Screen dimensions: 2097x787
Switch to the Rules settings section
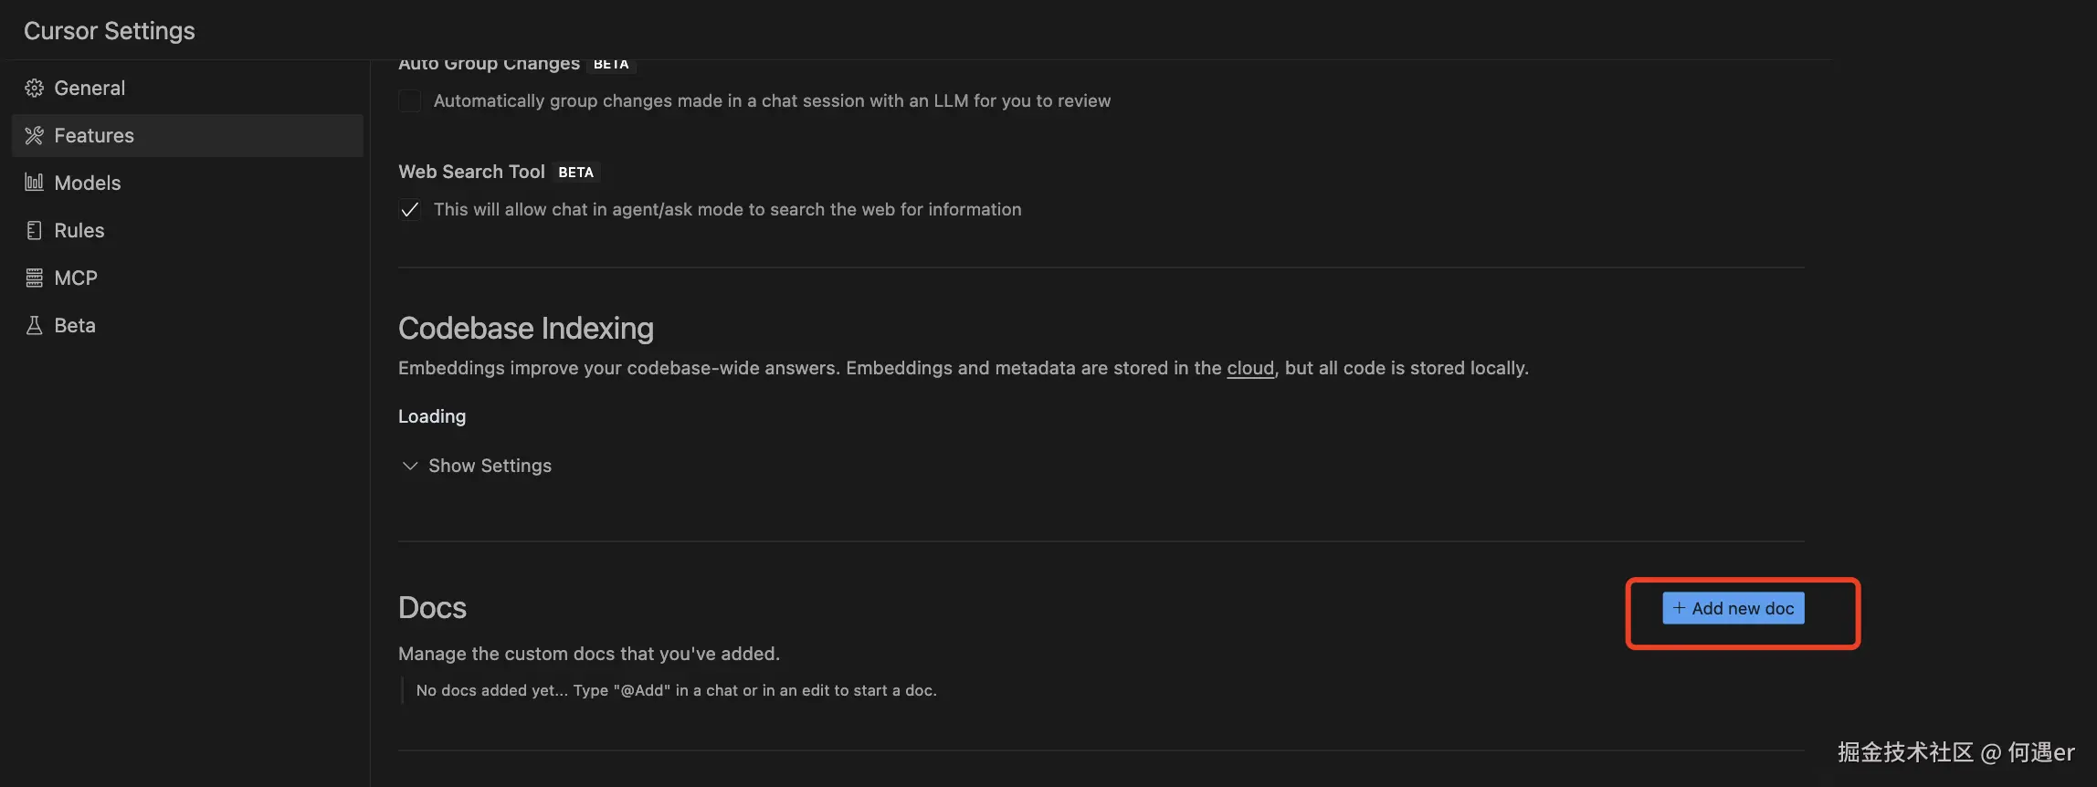click(79, 230)
